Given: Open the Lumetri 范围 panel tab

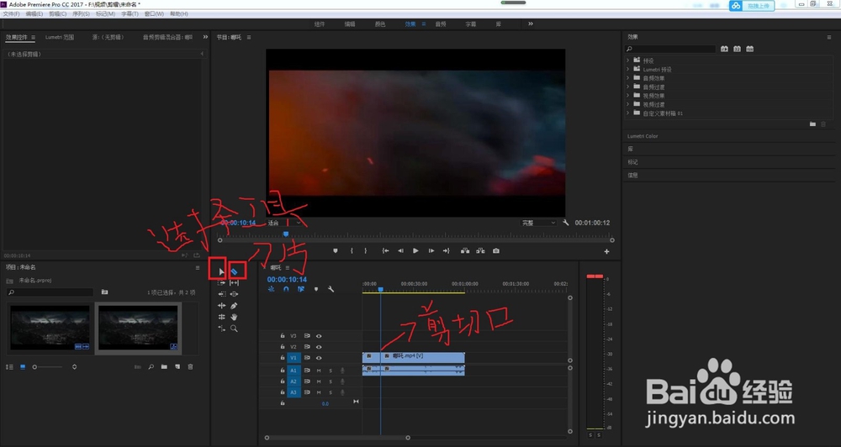Looking at the screenshot, I should coord(60,37).
